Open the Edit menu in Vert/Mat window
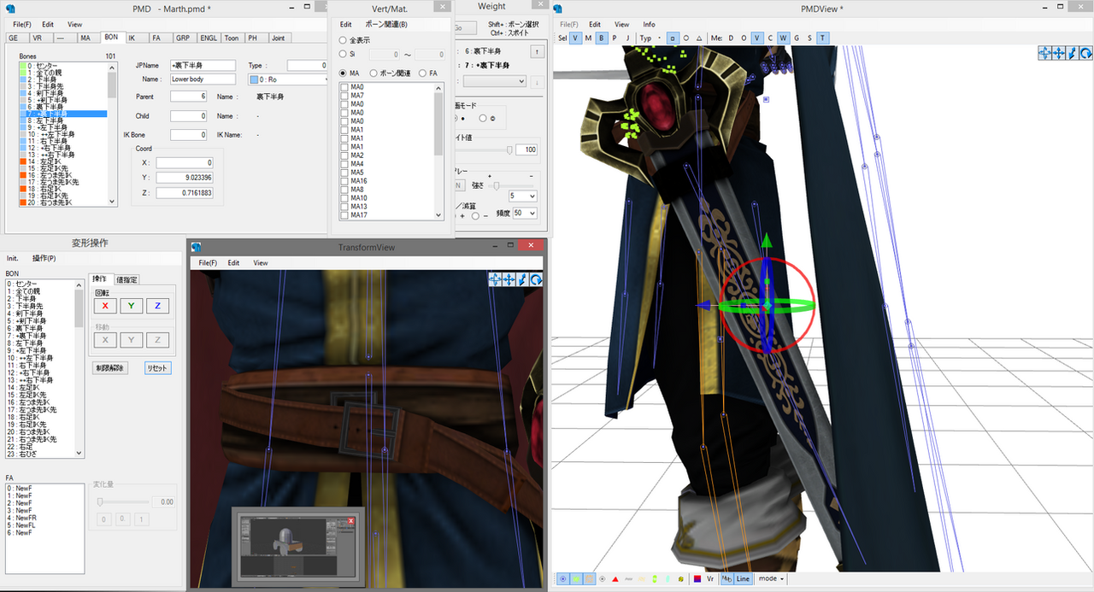The image size is (1094, 592). point(346,24)
